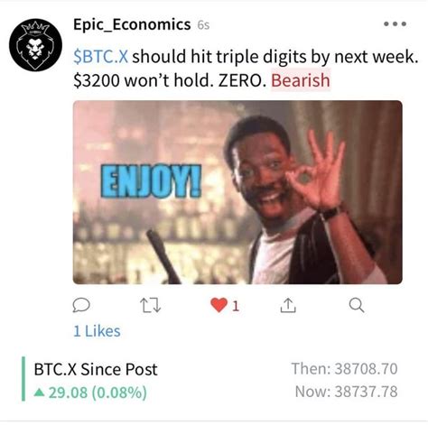The width and height of the screenshot is (428, 425).
Task: Select the Now: 38737.78 price
Action: coord(346,392)
